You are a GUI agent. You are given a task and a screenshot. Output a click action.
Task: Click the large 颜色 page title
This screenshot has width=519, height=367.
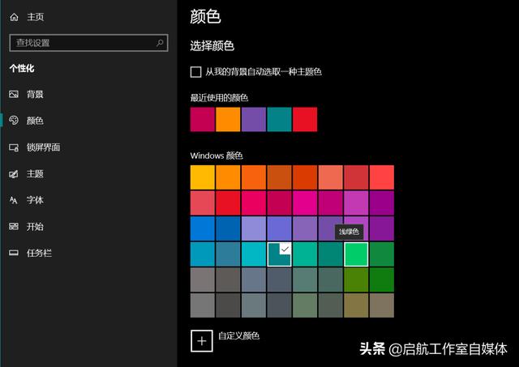pyautogui.click(x=205, y=16)
